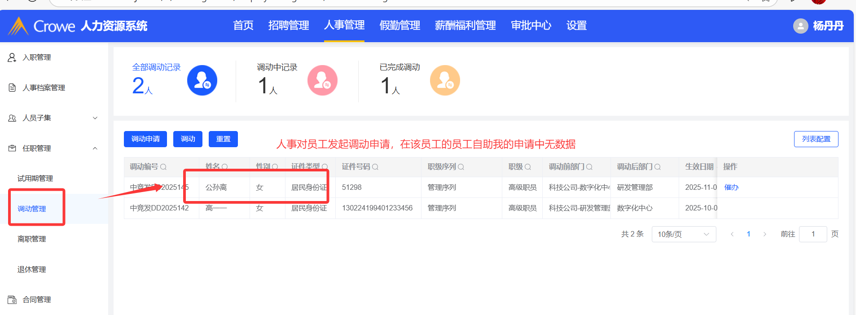Open 薪酬福利管理 in top navigation
Viewport: 856px width, 315px height.
click(465, 26)
